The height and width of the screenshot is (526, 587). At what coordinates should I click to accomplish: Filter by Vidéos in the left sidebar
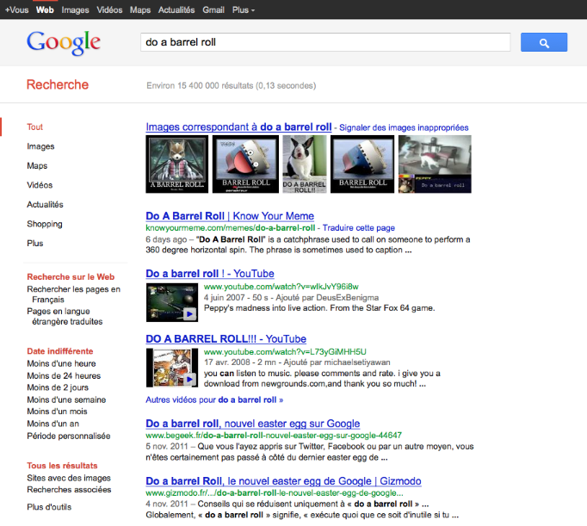coord(40,185)
